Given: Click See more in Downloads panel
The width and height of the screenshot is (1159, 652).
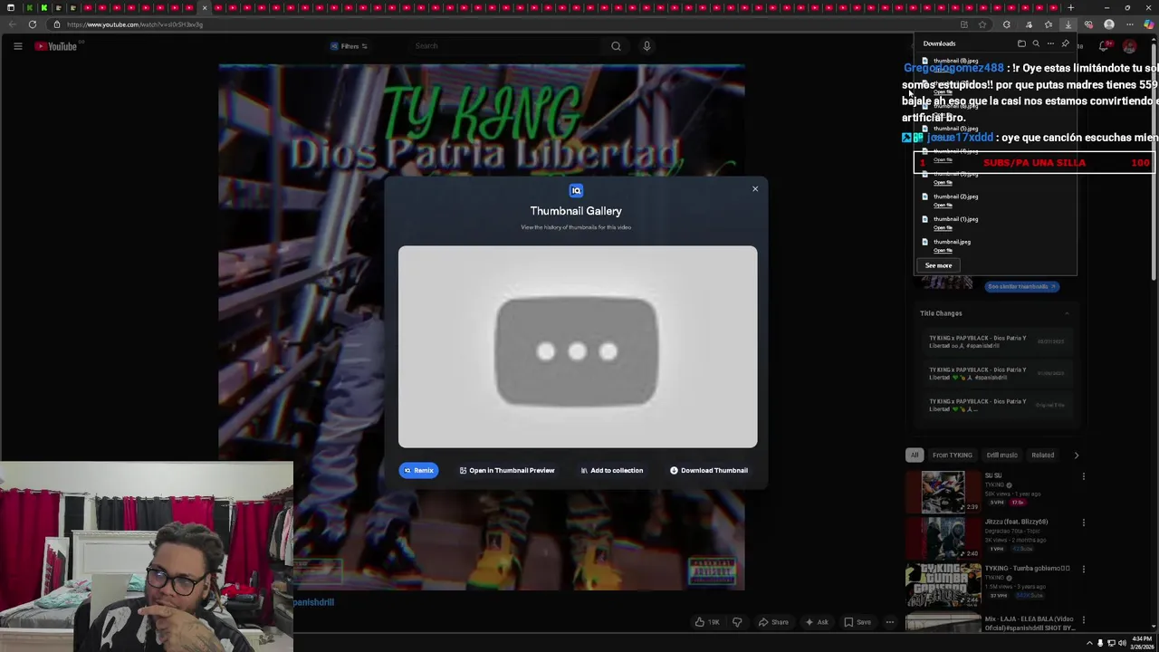Looking at the screenshot, I should [x=938, y=265].
